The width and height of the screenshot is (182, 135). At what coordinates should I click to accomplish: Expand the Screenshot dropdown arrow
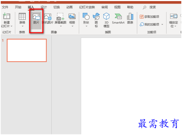pos(61,26)
